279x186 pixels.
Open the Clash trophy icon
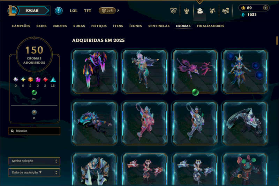coord(186,11)
